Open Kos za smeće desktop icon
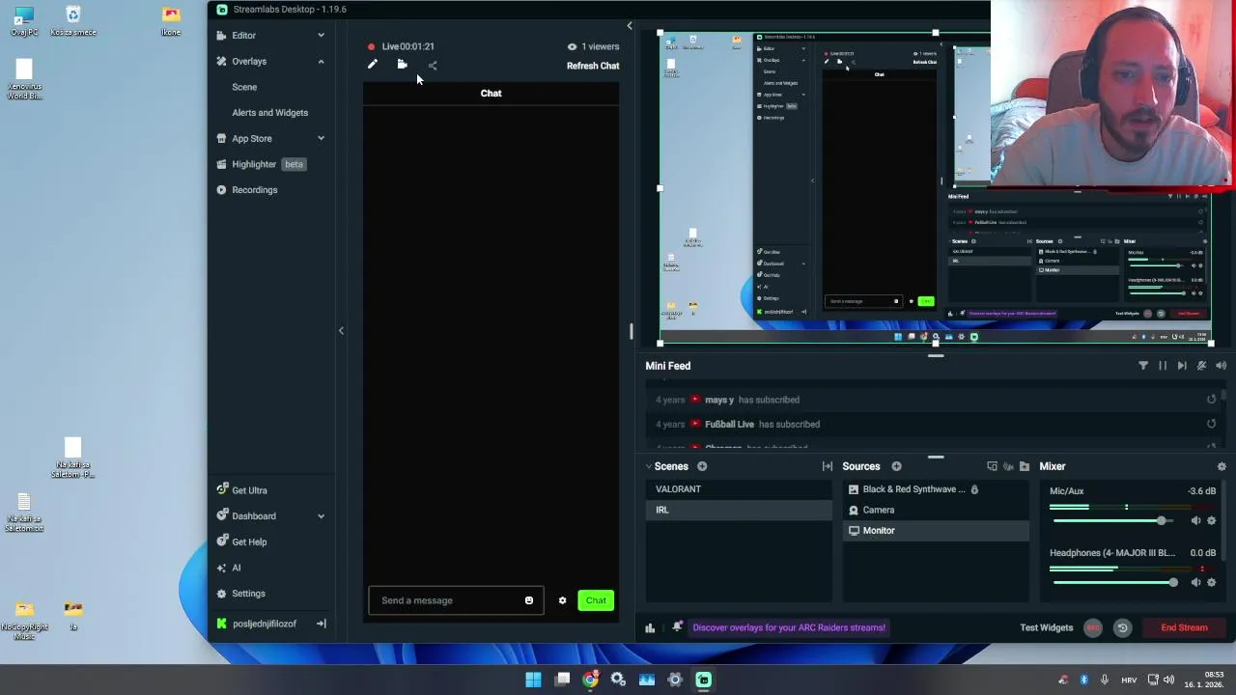 point(73,20)
